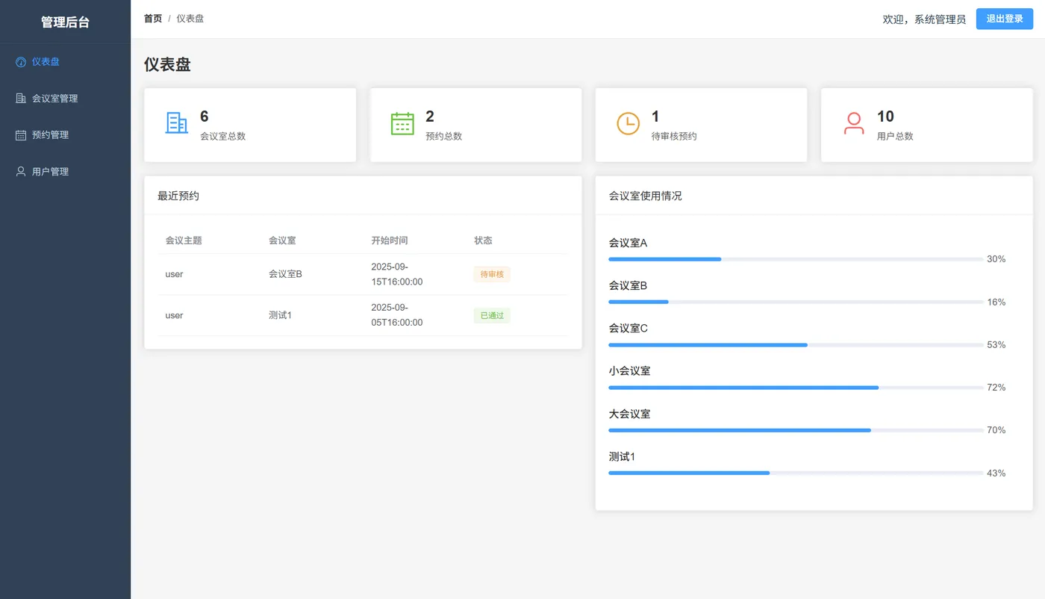This screenshot has height=599, width=1045.
Task: Open 仪表盘 in the sidebar menu
Action: coord(65,62)
